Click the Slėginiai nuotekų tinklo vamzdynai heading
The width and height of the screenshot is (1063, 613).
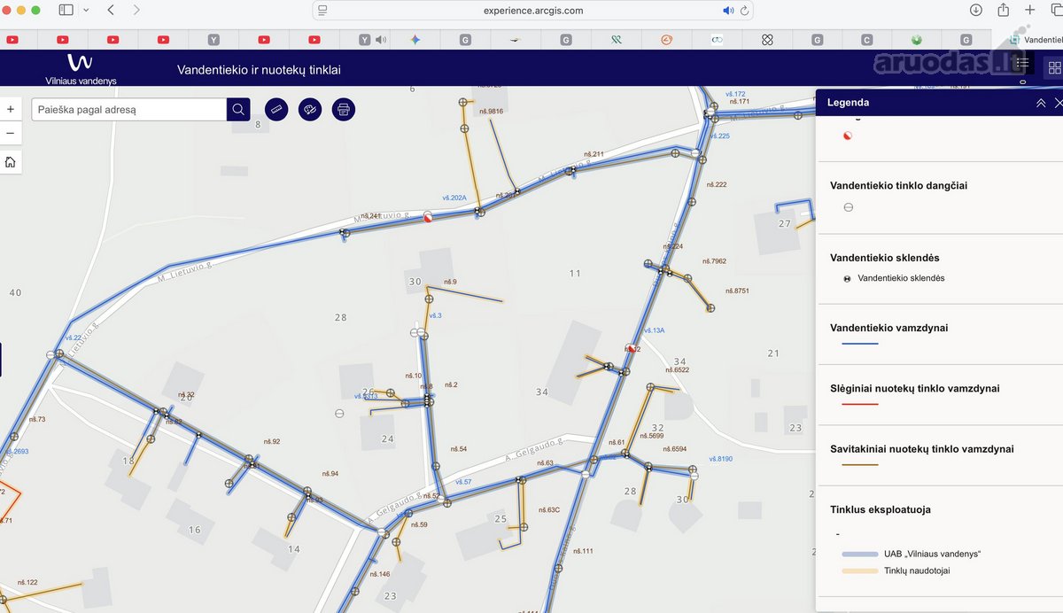coord(915,389)
